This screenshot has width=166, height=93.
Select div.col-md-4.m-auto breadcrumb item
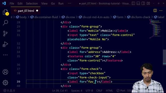click(x=94, y=17)
